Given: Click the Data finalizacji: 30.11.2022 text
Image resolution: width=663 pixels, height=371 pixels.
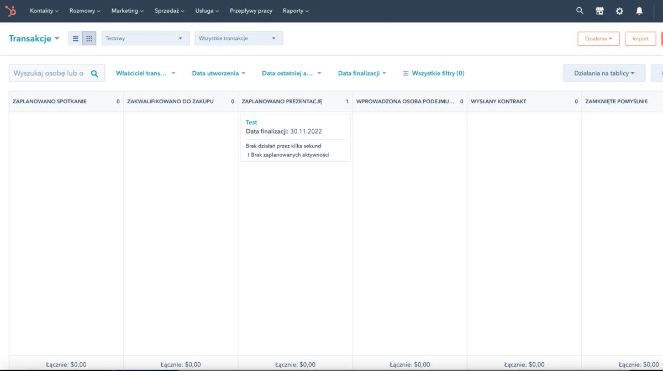Looking at the screenshot, I should tap(284, 131).
